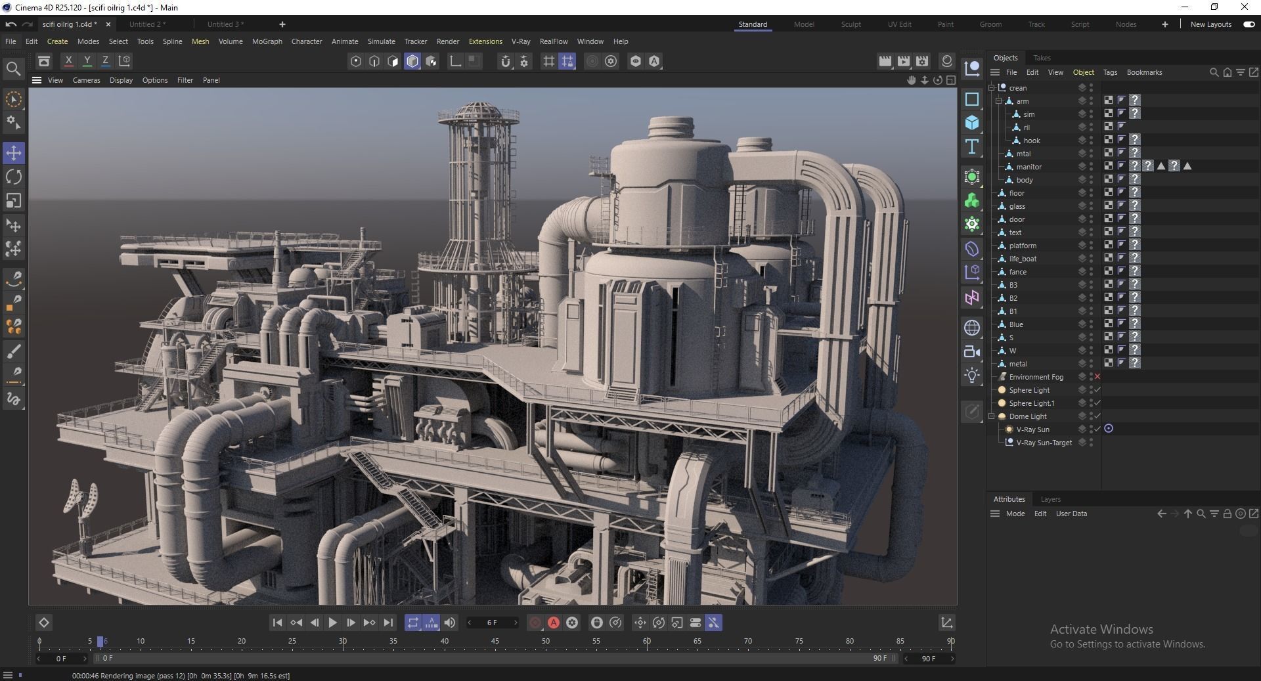Open the Mesh menu
1261x681 pixels.
pyautogui.click(x=200, y=41)
